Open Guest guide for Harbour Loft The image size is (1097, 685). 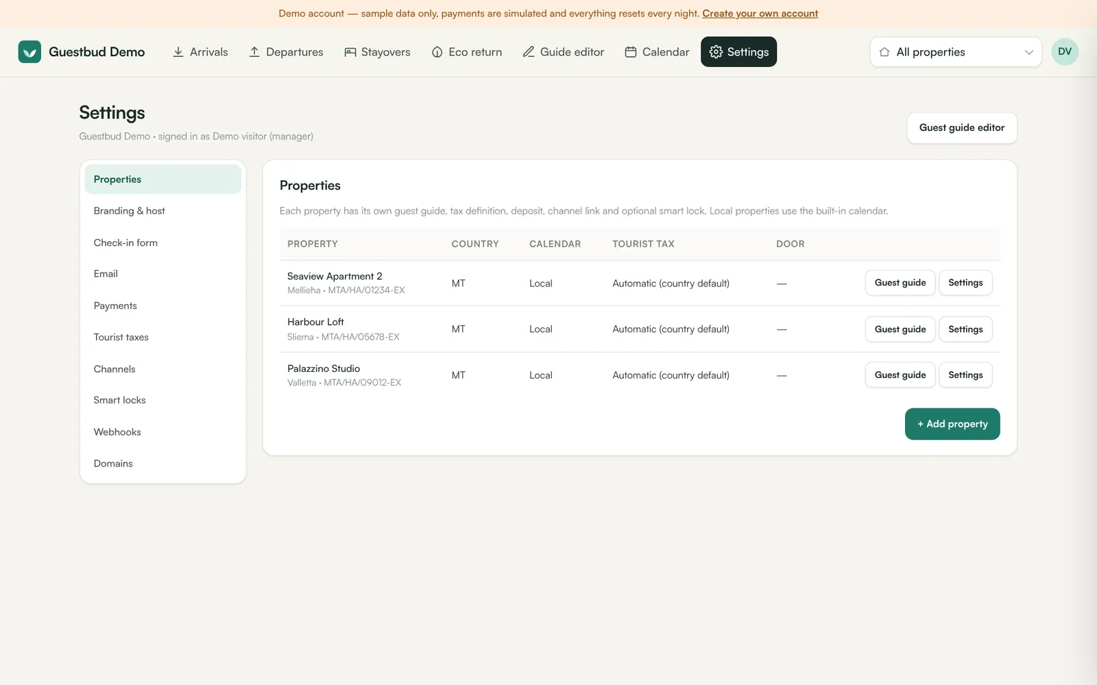[x=900, y=329]
